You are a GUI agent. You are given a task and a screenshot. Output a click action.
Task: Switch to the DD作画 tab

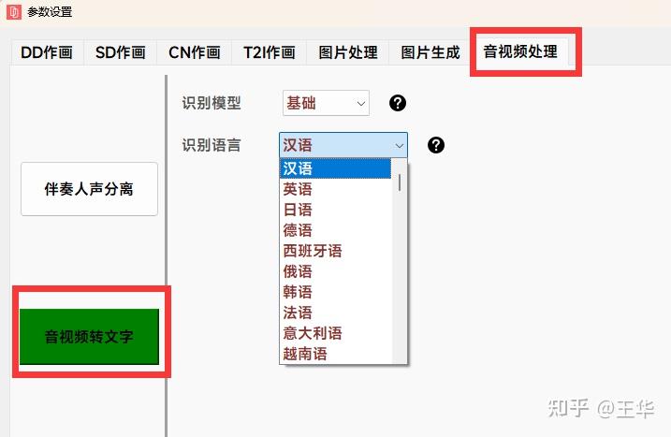pos(47,52)
